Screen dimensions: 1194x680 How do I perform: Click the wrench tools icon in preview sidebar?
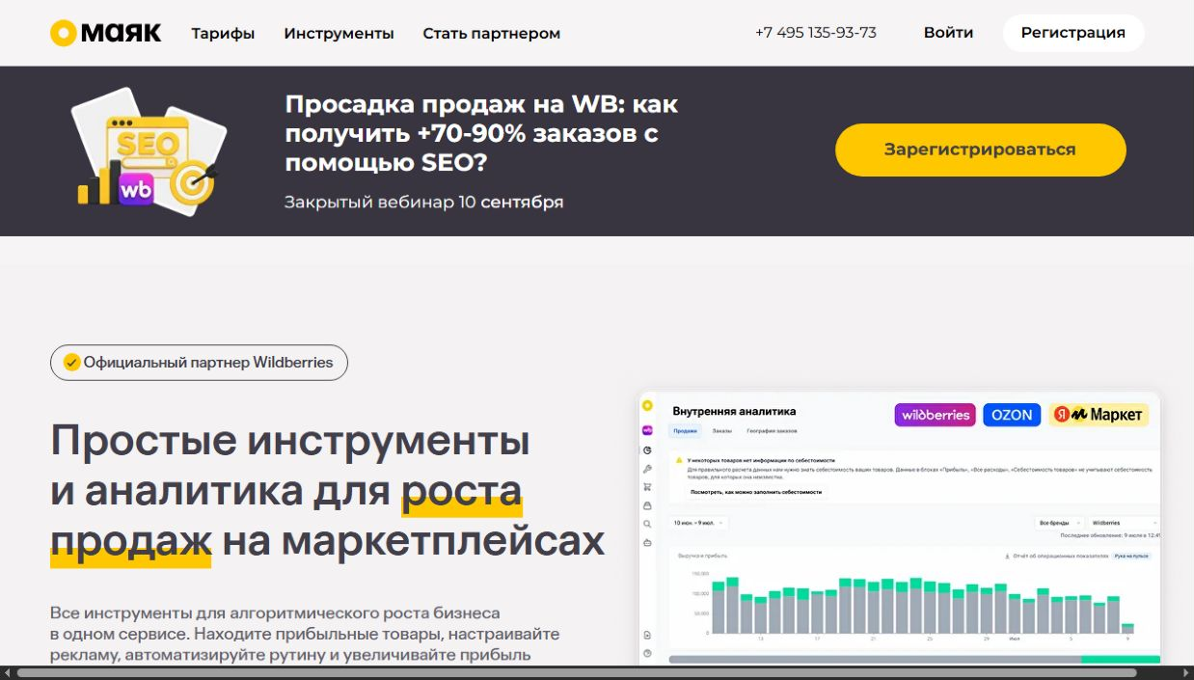[648, 469]
